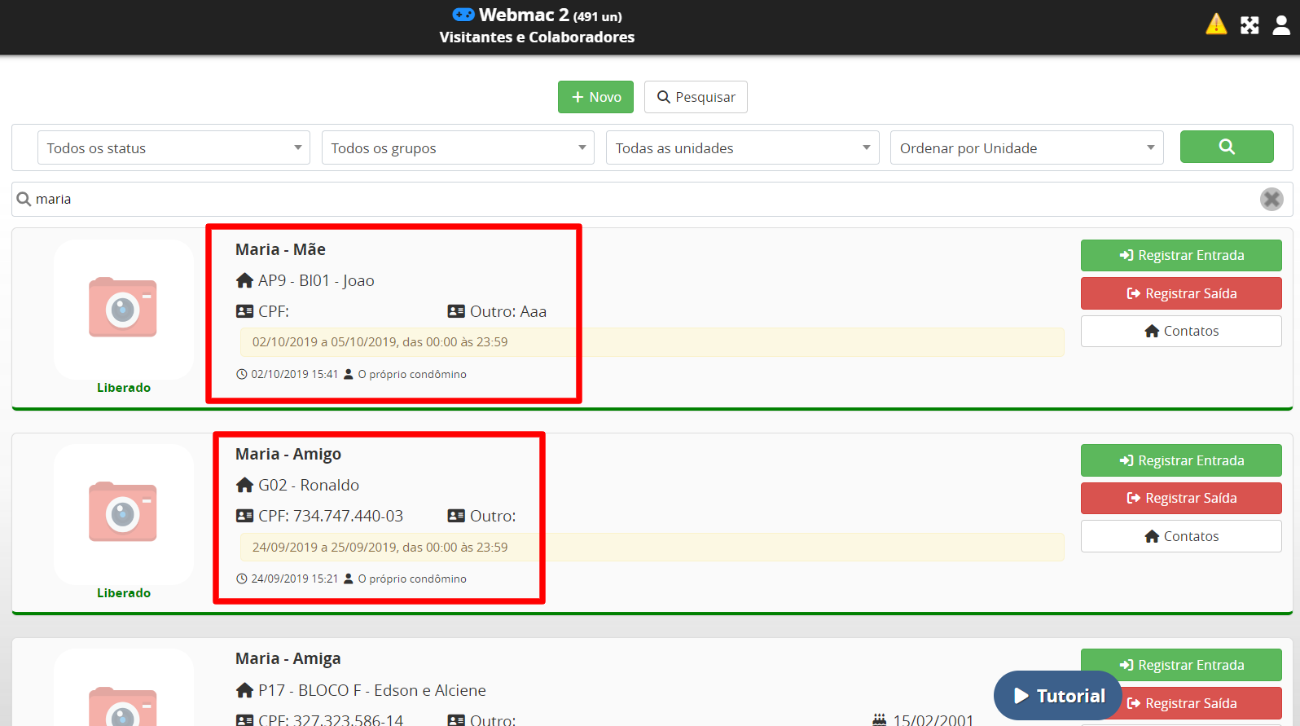The image size is (1300, 726).
Task: Click the green magnifier search button
Action: click(x=1226, y=147)
